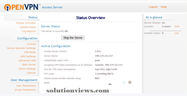Open Group Permissions
187x96 pixels.
click(x=25, y=90)
